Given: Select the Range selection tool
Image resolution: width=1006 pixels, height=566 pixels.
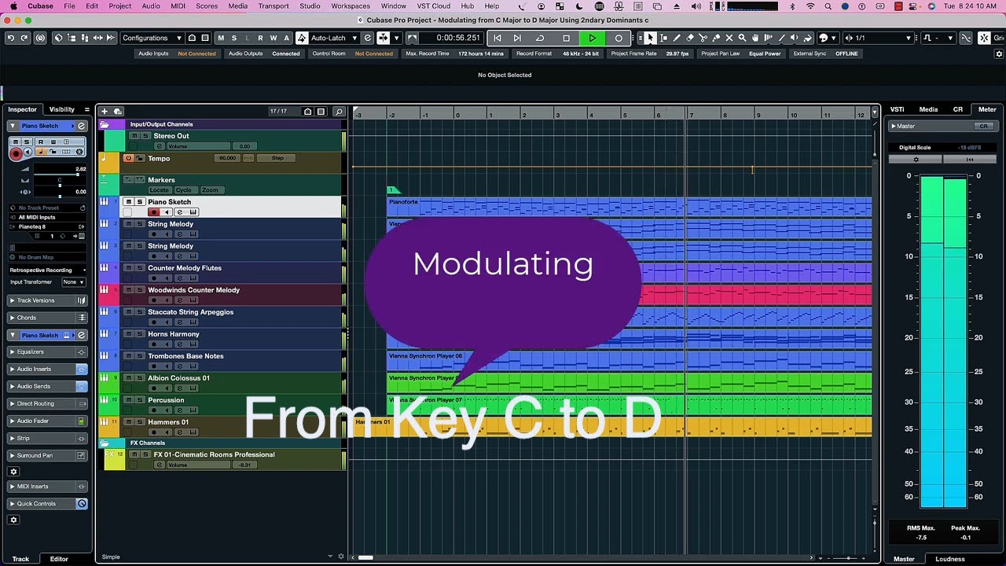Looking at the screenshot, I should click(x=663, y=38).
